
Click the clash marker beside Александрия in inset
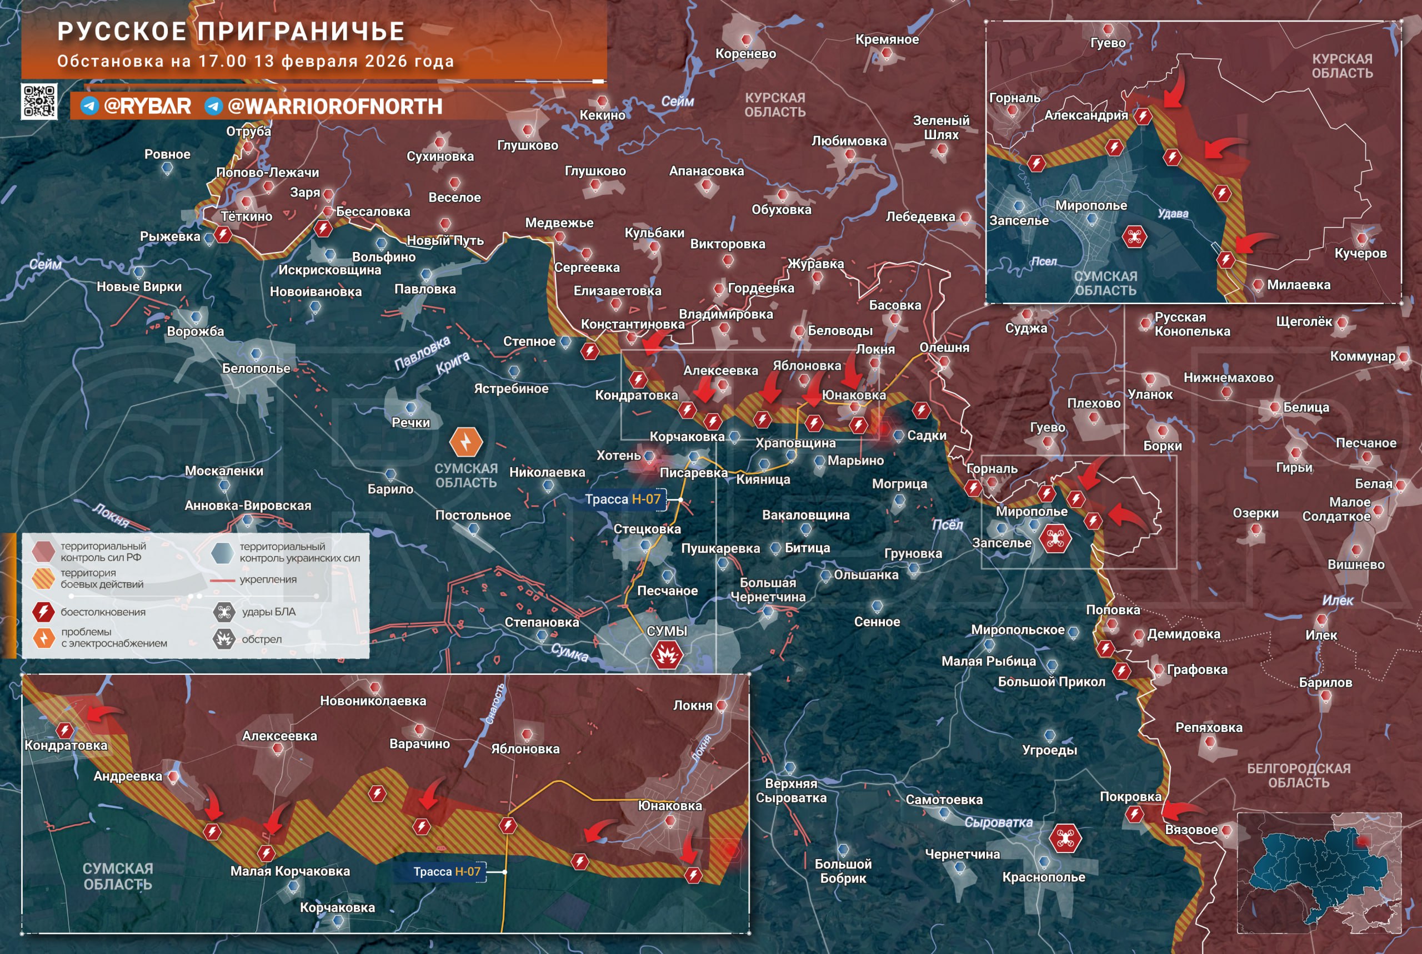click(x=1143, y=116)
